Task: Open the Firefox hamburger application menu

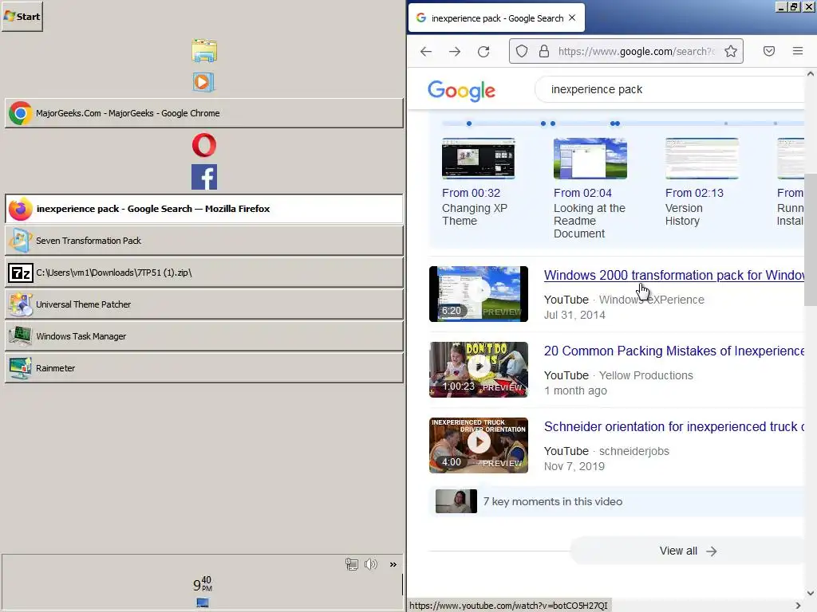Action: pyautogui.click(x=798, y=51)
